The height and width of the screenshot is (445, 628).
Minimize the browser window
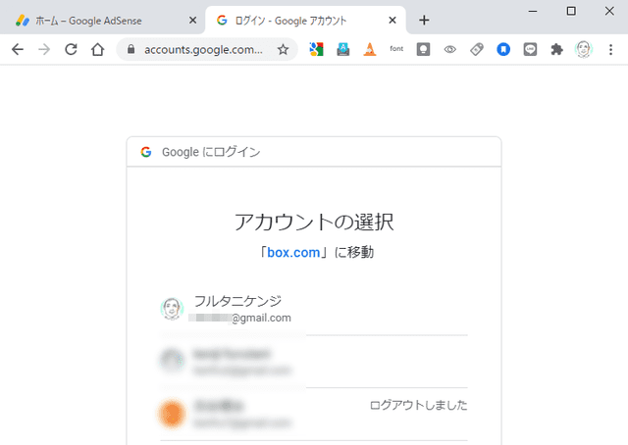[x=533, y=11]
